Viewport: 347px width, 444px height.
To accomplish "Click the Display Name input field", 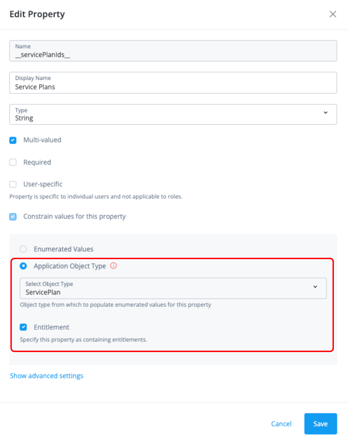I will coord(173,83).
